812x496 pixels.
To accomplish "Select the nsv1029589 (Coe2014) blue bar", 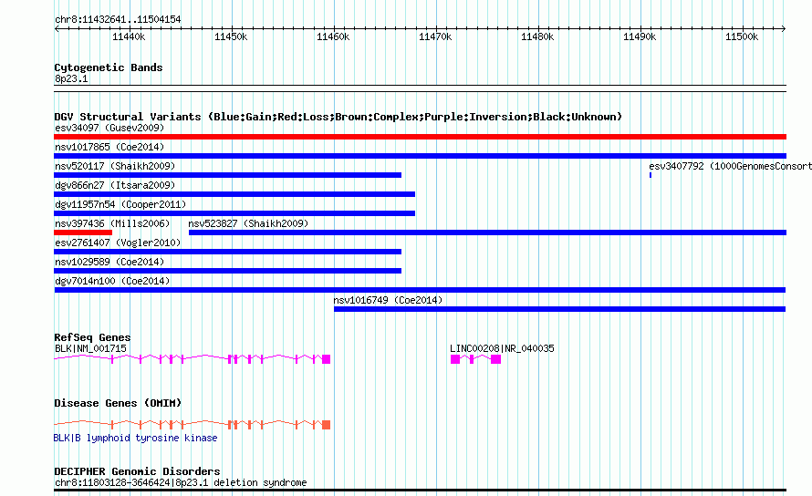I will (x=227, y=271).
